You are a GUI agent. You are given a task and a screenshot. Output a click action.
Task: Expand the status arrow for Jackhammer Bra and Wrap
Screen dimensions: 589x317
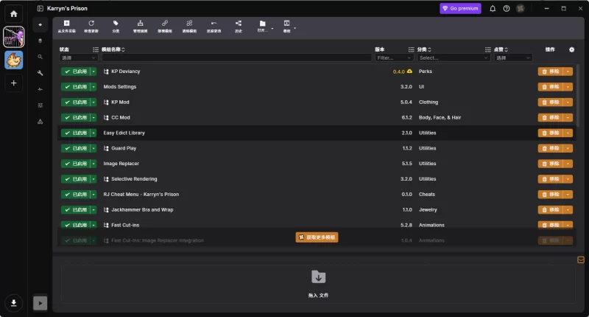[x=94, y=210]
